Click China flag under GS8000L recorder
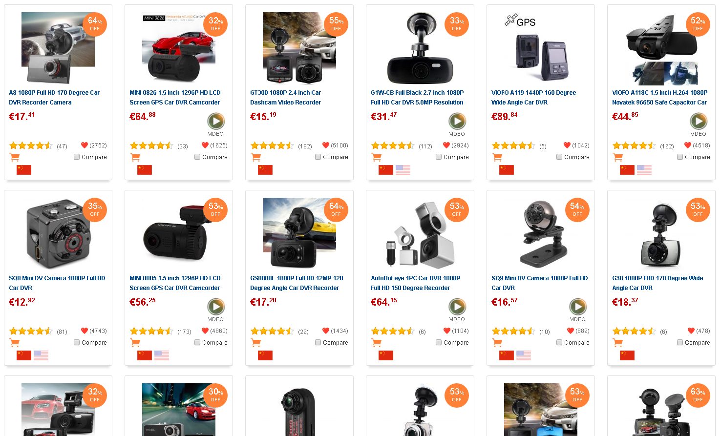Screen dimensions: 721x436 tap(265, 355)
